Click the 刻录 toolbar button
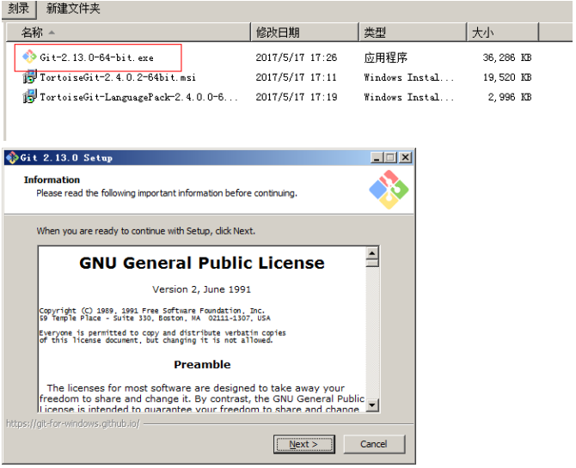 click(x=18, y=9)
